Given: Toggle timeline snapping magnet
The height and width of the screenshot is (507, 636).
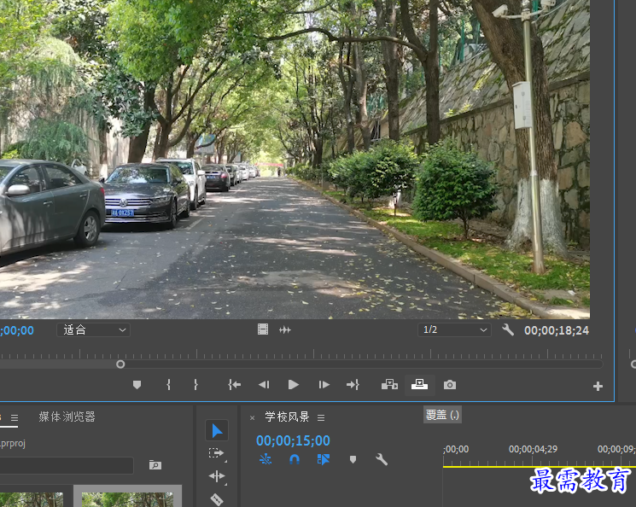Looking at the screenshot, I should [295, 459].
